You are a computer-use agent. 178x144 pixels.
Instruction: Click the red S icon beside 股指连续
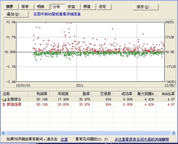click(4, 104)
